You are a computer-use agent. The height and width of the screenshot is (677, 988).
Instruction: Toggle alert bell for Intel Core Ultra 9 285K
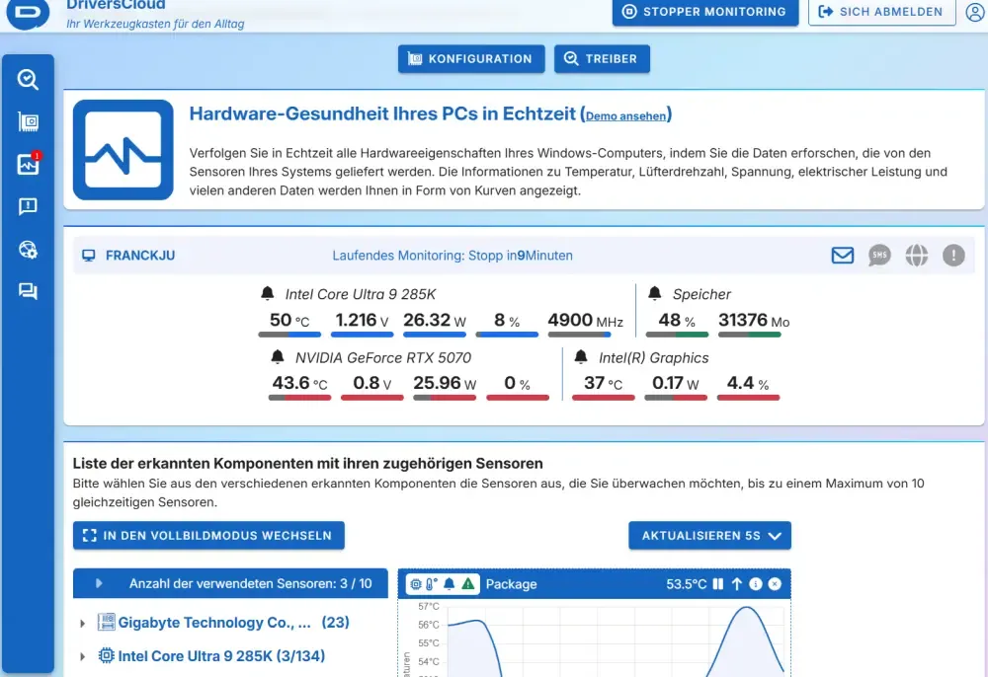point(268,294)
